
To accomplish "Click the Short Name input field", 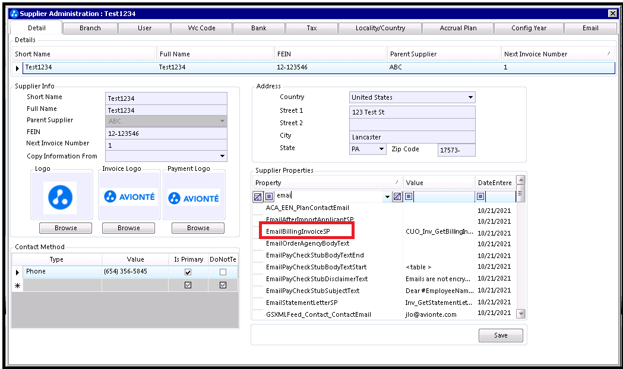I will pos(166,98).
